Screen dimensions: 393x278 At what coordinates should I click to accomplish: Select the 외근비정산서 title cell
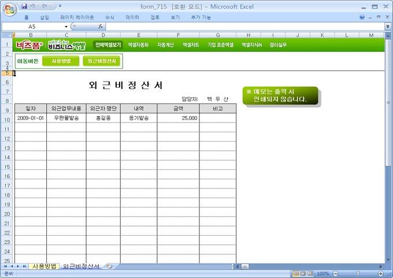125,86
